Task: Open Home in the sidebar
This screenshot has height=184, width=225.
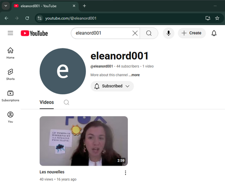Action: (x=10, y=53)
